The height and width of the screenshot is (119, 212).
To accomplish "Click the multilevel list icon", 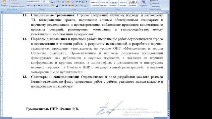I will coord(72,2).
